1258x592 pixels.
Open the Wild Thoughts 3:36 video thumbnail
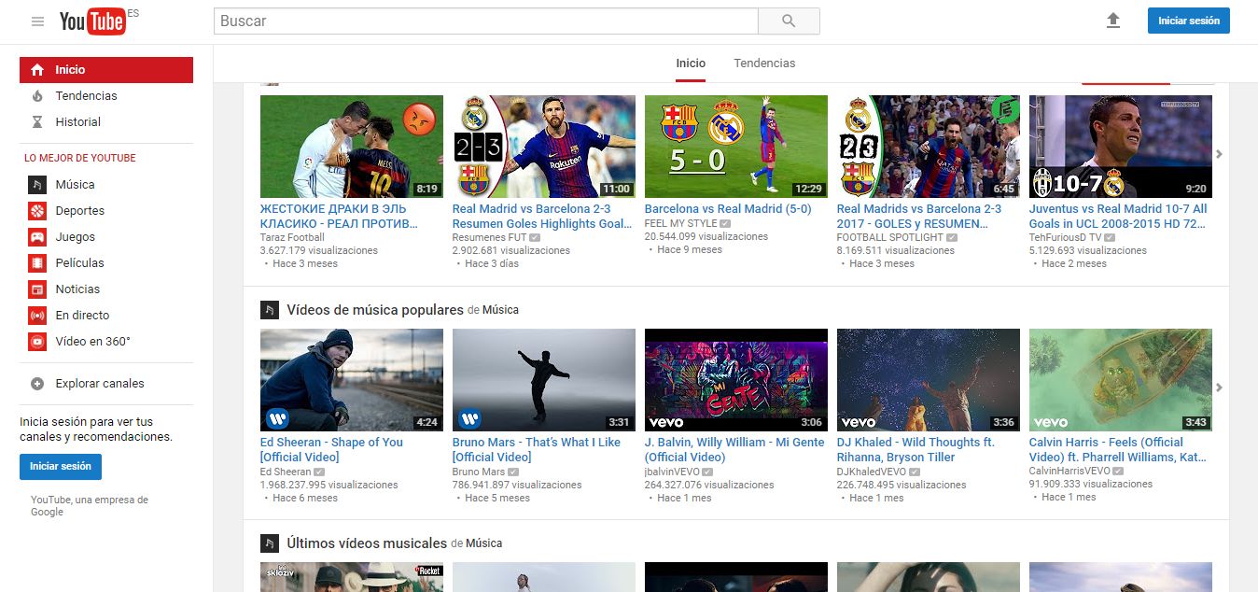[x=929, y=380]
